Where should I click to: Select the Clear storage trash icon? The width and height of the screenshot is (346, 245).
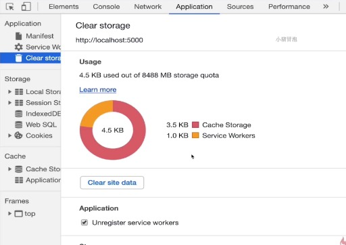18,58
